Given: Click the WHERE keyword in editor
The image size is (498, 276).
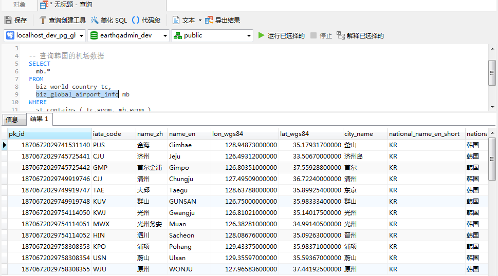Looking at the screenshot, I should point(38,102).
